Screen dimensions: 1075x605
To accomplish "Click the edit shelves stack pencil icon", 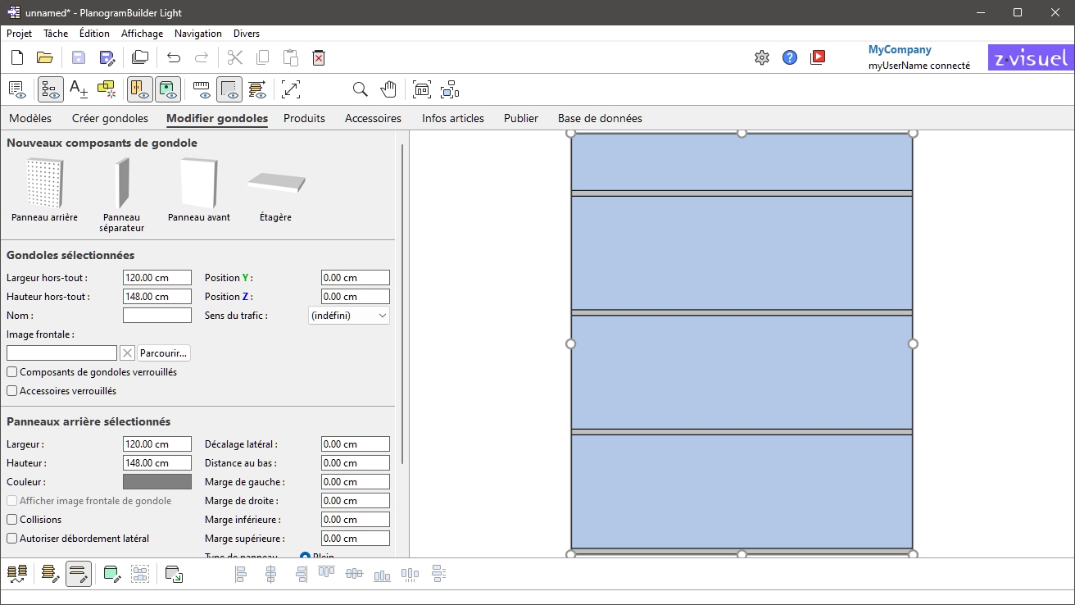I will (51, 574).
